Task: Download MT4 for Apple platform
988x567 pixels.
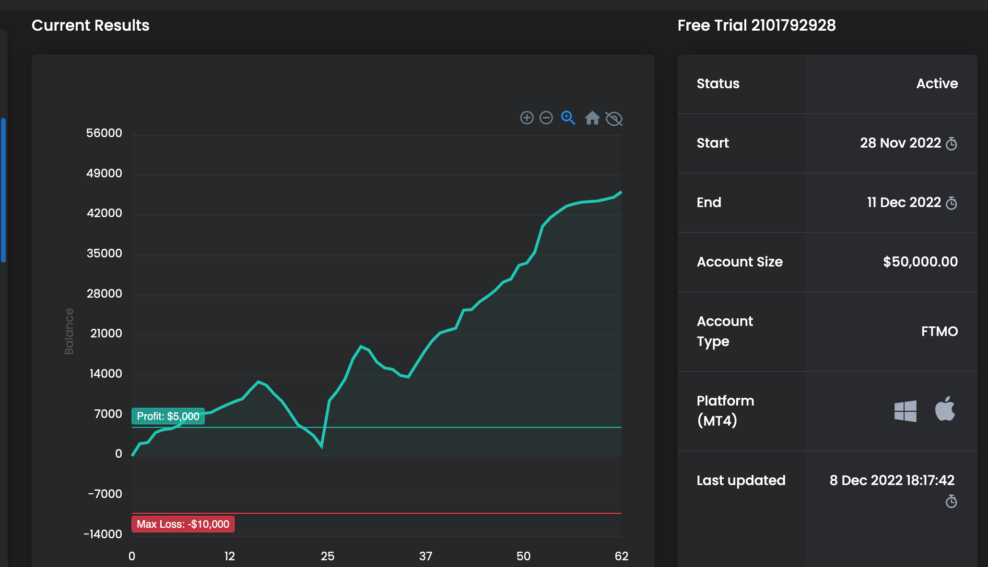Action: point(945,409)
